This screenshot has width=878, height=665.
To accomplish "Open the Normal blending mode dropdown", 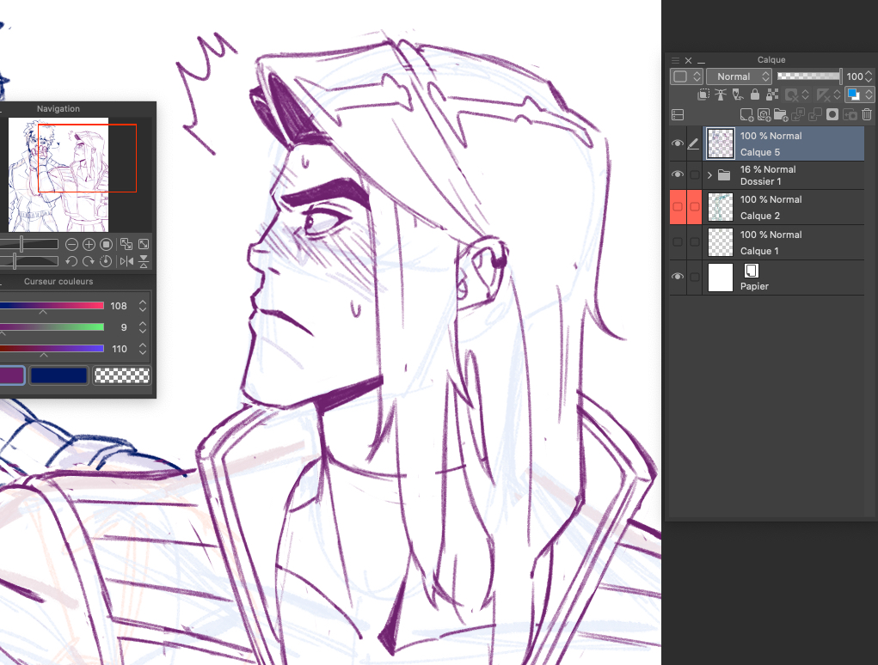I will [x=739, y=76].
